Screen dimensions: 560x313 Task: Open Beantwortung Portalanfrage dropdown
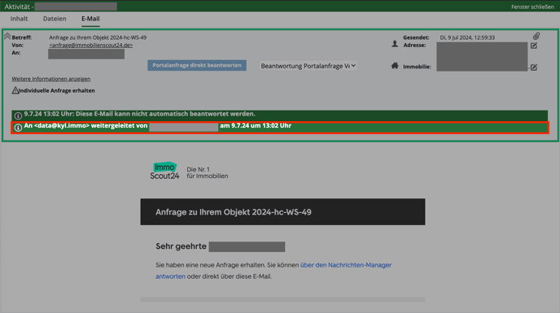coord(308,66)
